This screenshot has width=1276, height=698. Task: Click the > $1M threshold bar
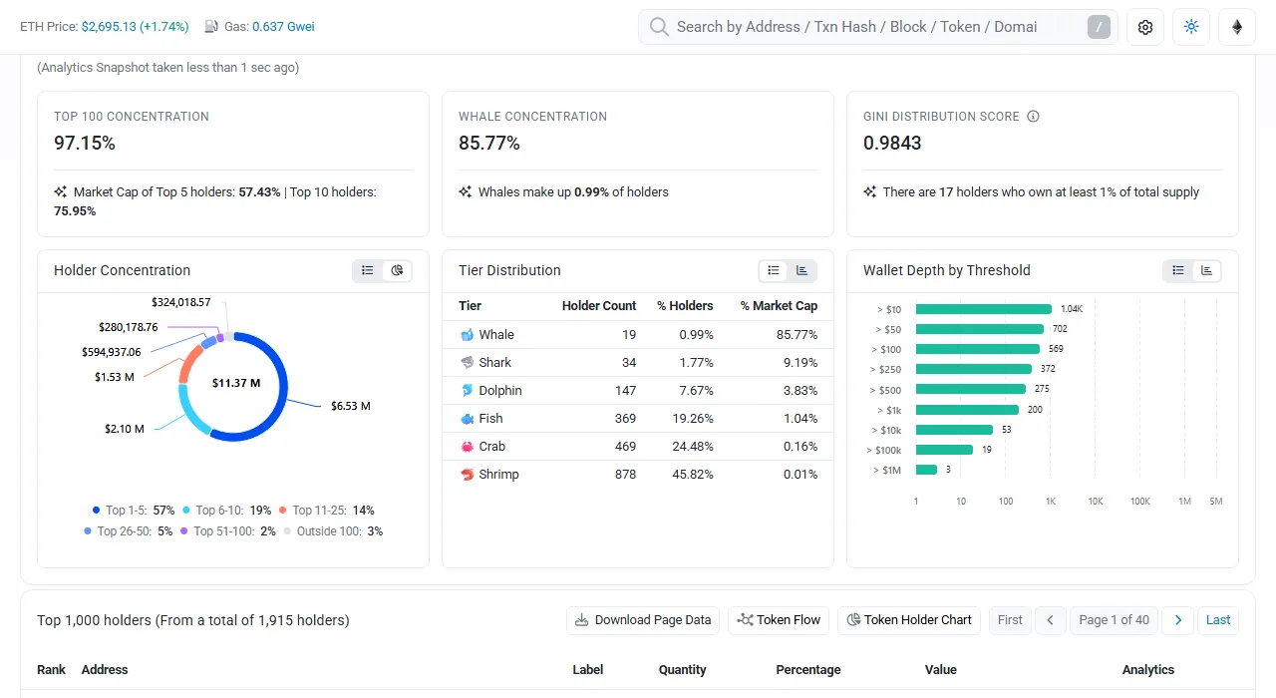926,470
